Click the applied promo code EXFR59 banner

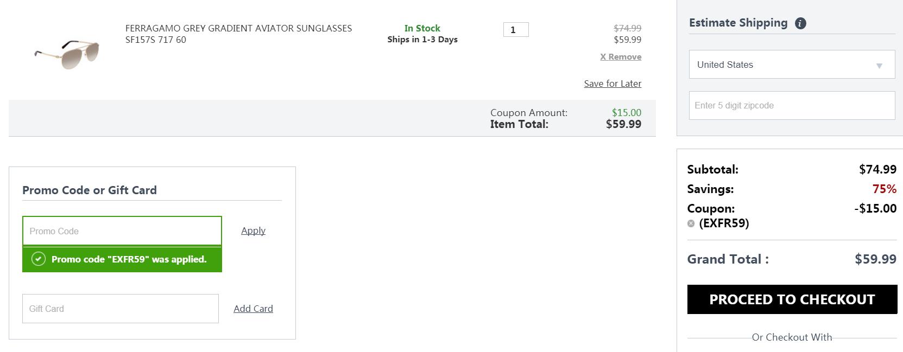click(x=122, y=259)
